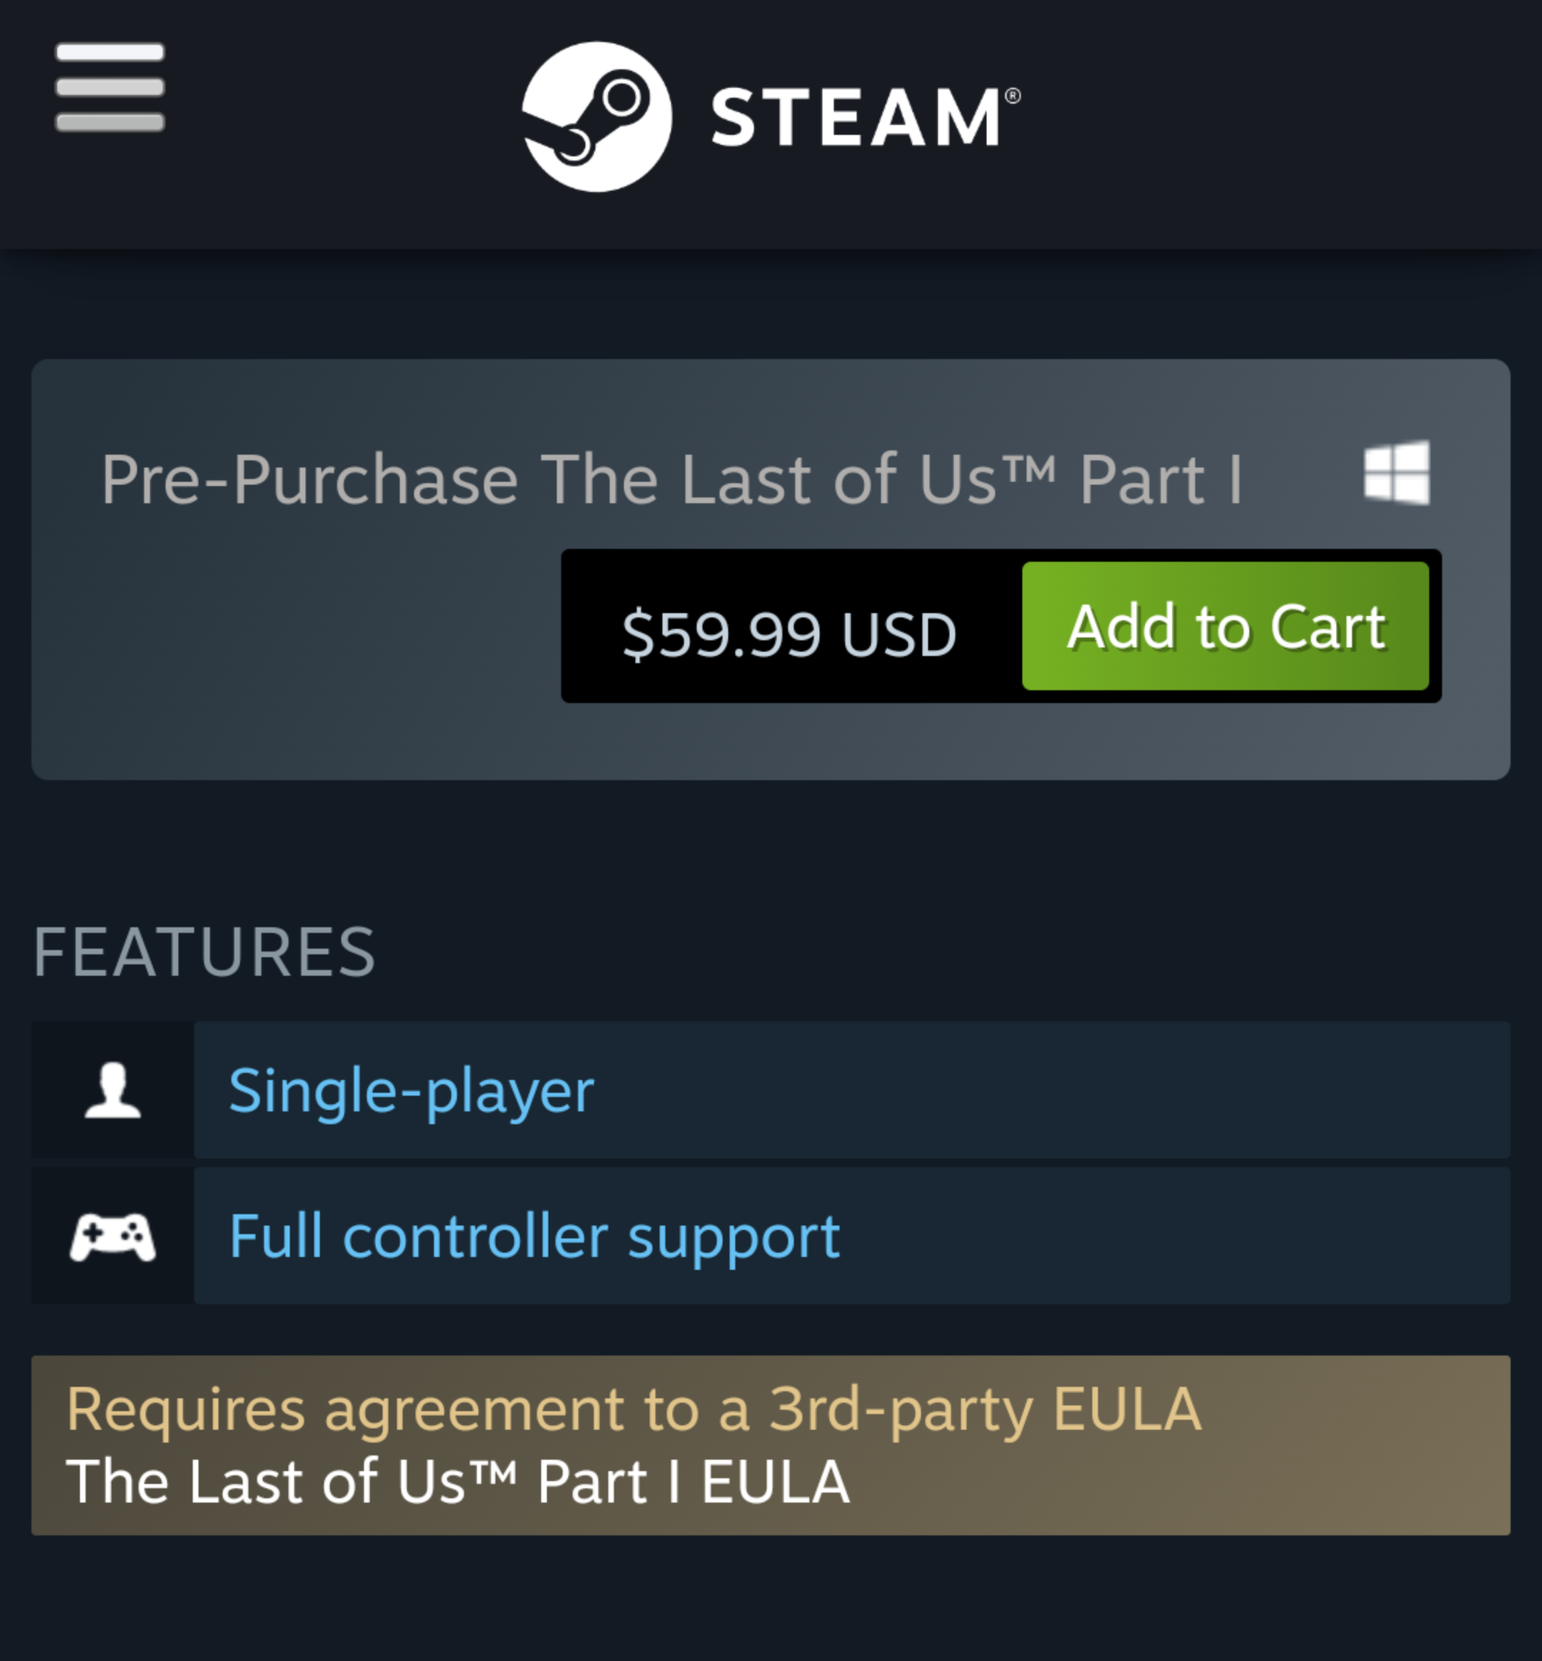1542x1661 pixels.
Task: Open the hamburger navigation menu
Action: [109, 88]
